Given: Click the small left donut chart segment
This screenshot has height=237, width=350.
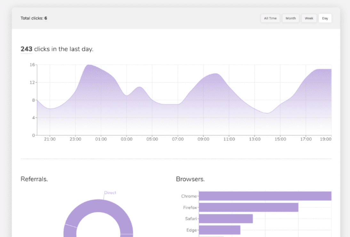Looking at the screenshot, I should [x=70, y=232].
